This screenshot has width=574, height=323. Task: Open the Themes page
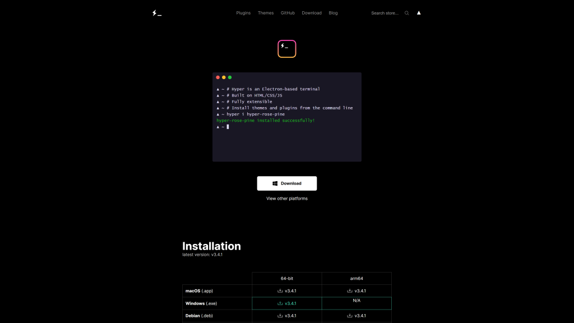point(266,13)
